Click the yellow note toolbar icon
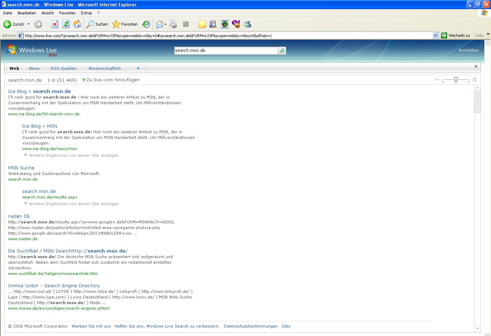This screenshot has width=491, height=336. tap(202, 24)
